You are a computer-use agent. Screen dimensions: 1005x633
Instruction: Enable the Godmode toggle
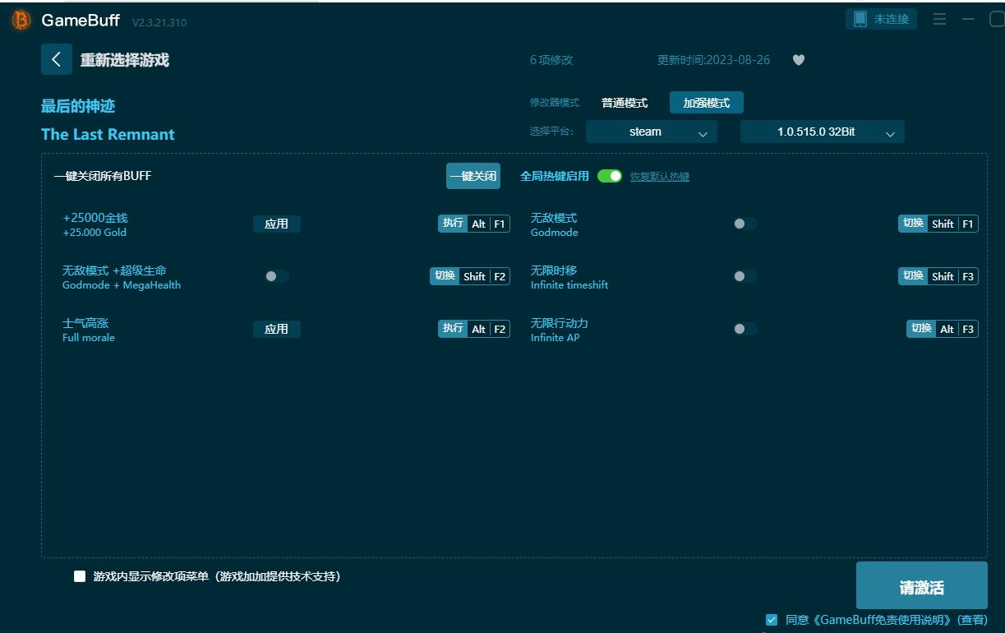(745, 224)
